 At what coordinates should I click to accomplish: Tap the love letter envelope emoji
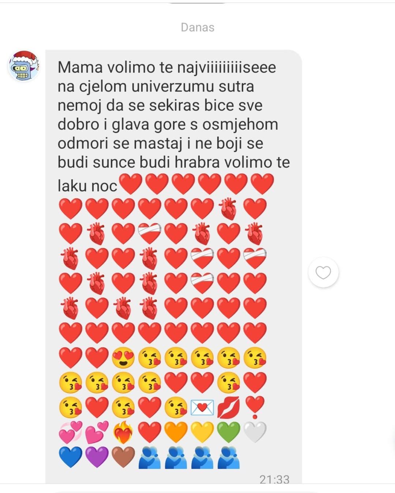(202, 408)
